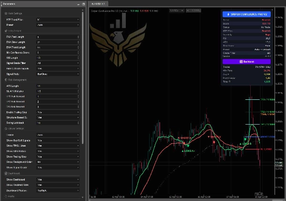This screenshot has width=286, height=201.
Task: Open the Show EMA Ribbon dropdown
Action: coord(58,151)
